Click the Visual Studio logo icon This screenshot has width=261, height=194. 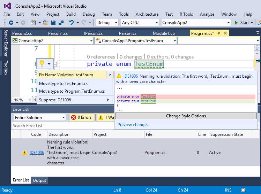[8, 6]
